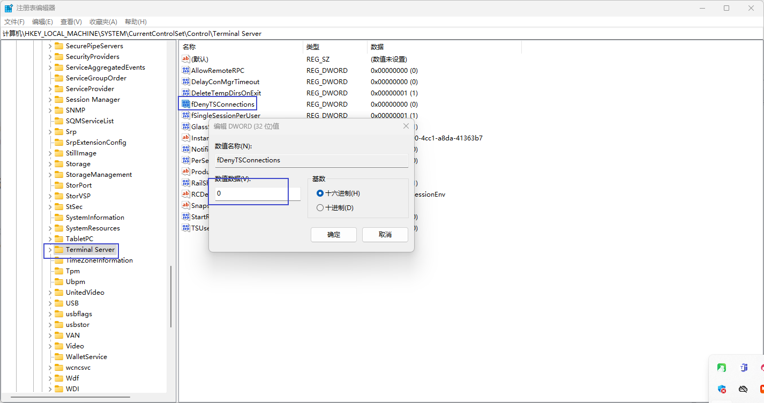Click the green app icon in tray overflow
This screenshot has height=403, width=764.
722,368
